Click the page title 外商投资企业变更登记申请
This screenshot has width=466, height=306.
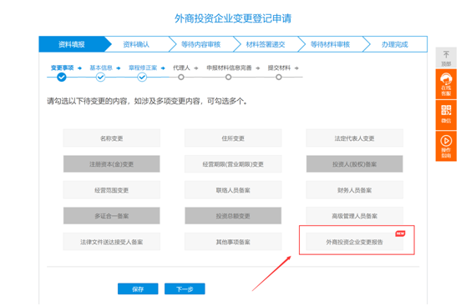(233, 18)
